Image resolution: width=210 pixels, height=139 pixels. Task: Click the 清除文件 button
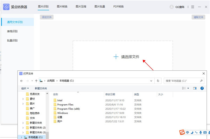(198, 17)
